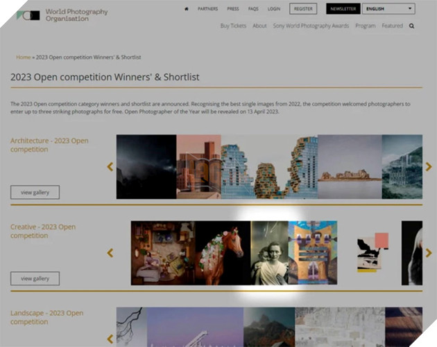
Task: Select Sony World Photography Awards menu item
Action: (310, 26)
